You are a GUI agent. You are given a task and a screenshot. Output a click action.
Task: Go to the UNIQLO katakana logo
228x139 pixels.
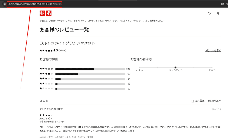click(x=42, y=13)
